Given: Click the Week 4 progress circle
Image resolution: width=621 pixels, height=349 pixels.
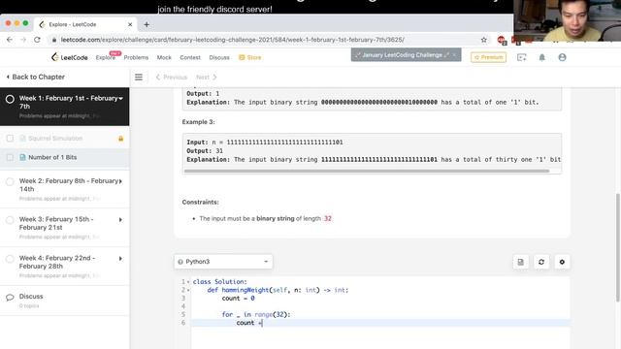Looking at the screenshot, I should tap(10, 259).
